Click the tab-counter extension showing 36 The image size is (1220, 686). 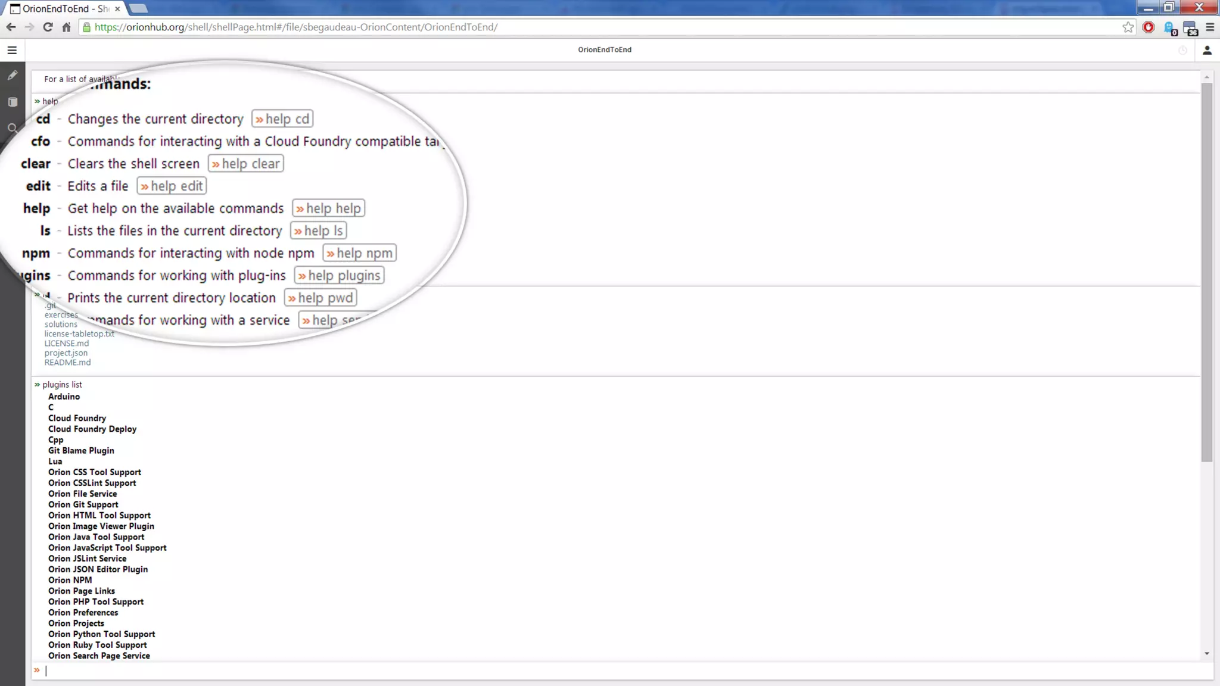[1190, 27]
